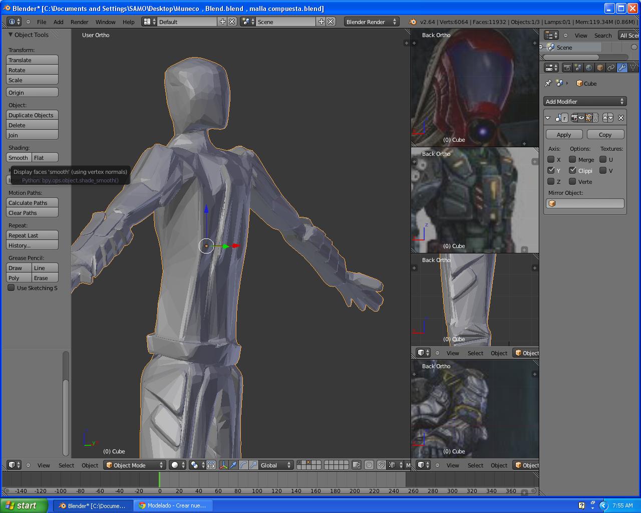This screenshot has height=513, width=641.
Task: Click the pin icon in Properties panel
Action: pyautogui.click(x=548, y=83)
